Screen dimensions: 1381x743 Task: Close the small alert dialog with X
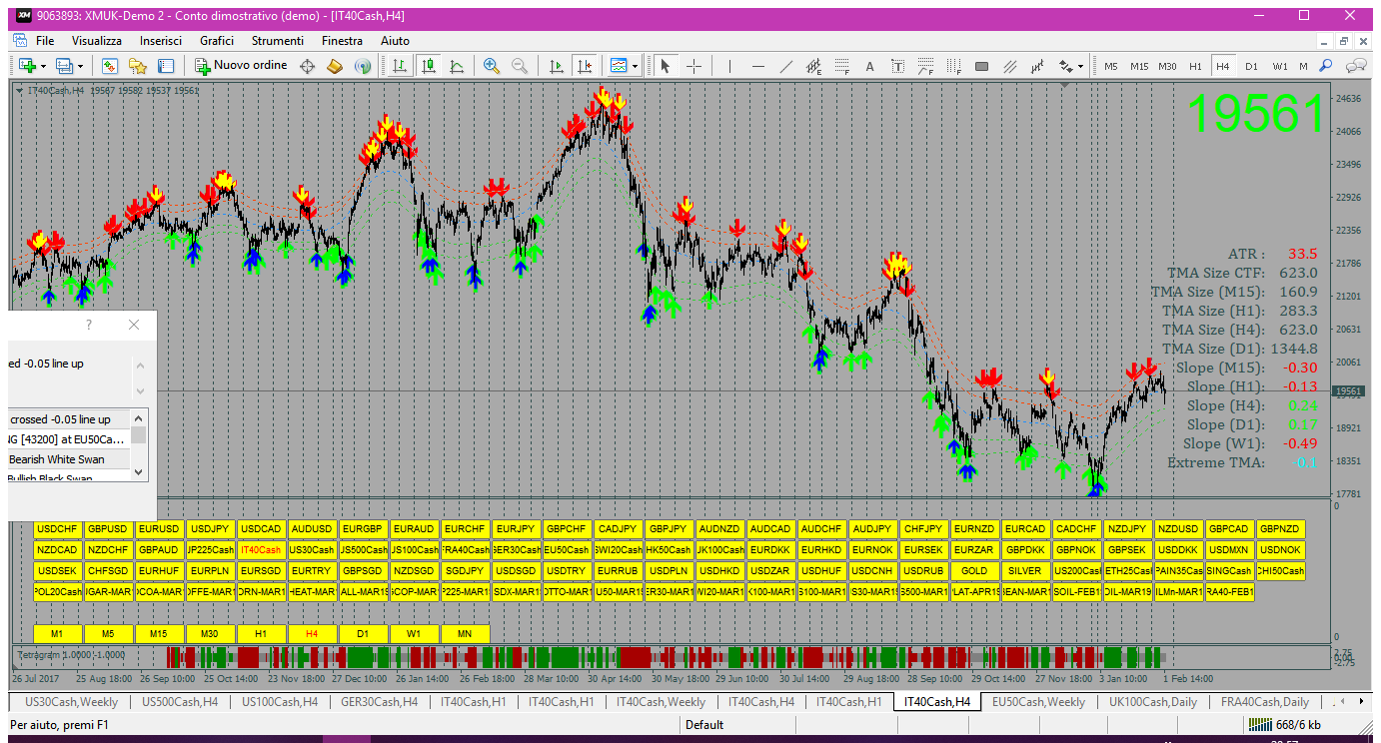point(134,325)
